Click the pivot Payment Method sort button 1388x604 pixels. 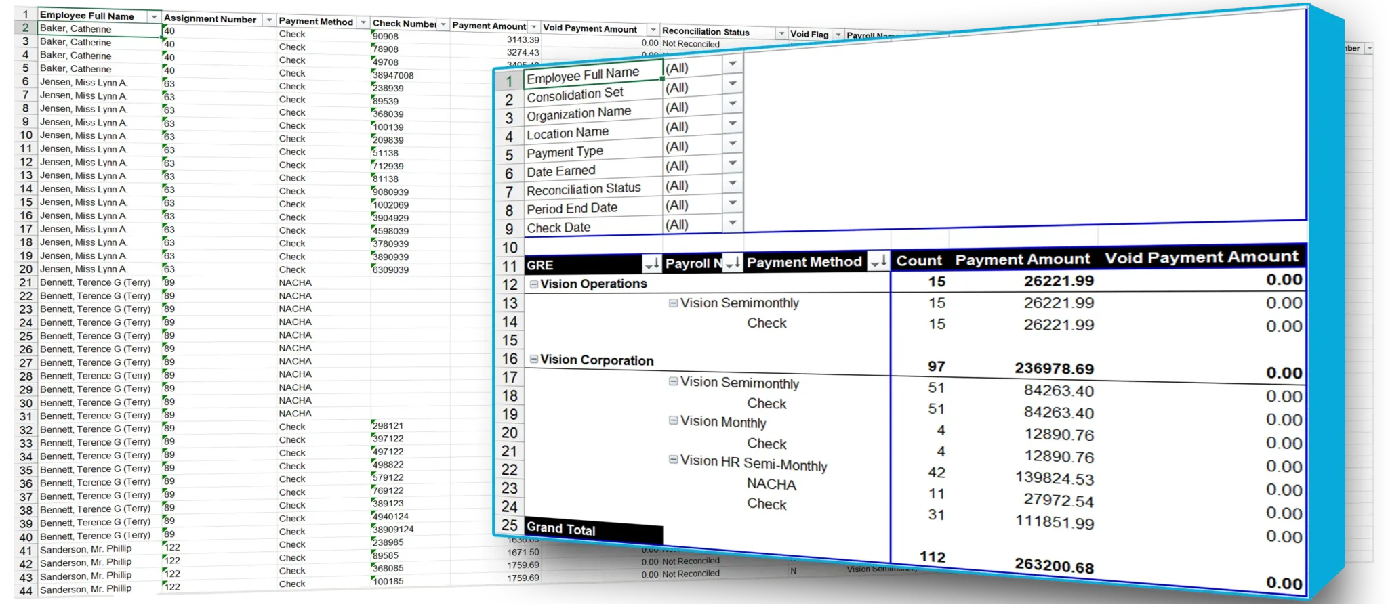pos(878,261)
